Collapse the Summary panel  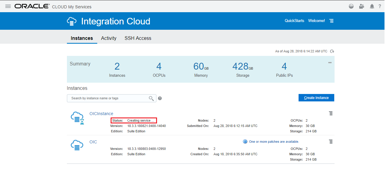(330, 63)
